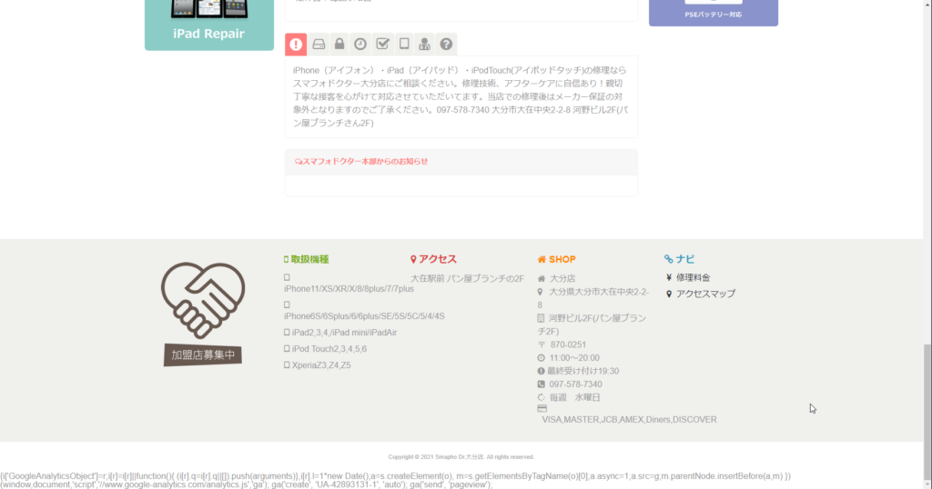Click the clock icon beside 11:00〜20:00

coord(541,358)
